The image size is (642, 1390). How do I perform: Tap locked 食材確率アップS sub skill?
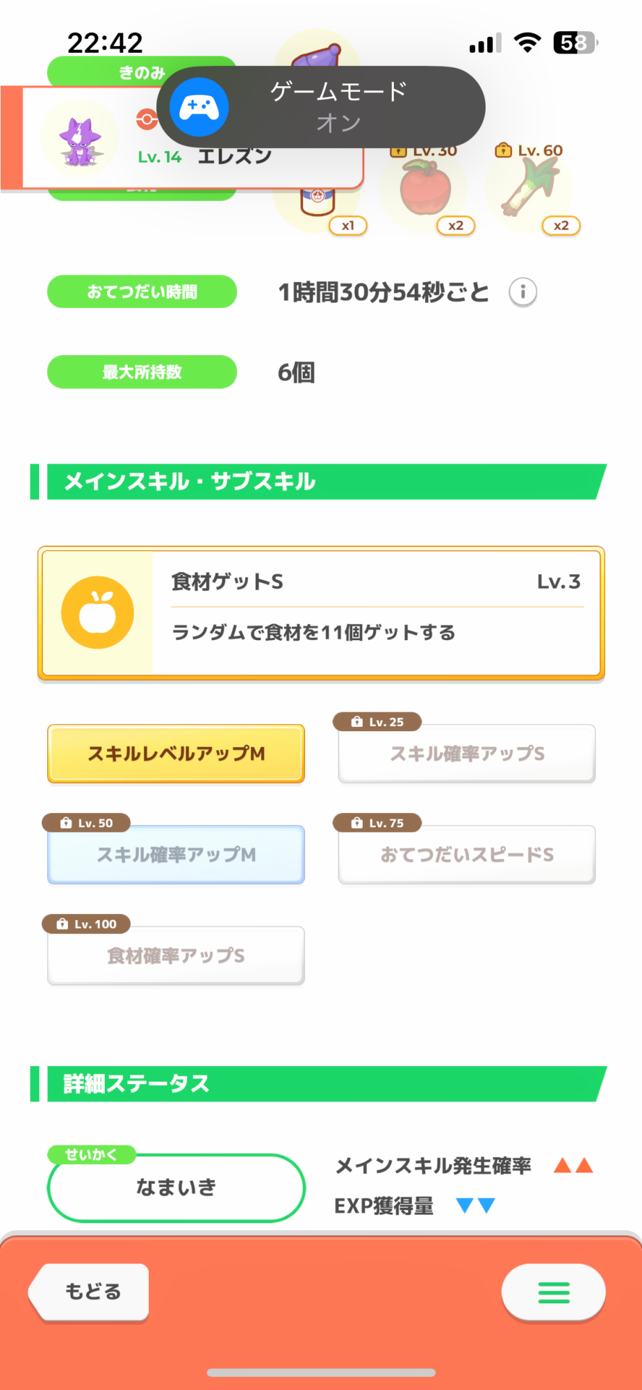(x=176, y=956)
